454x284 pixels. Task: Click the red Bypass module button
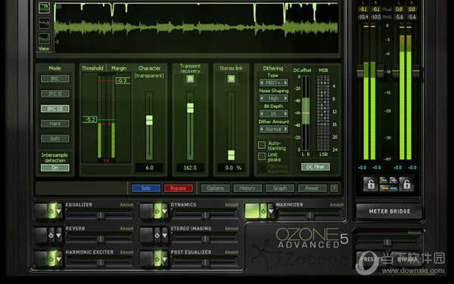[x=179, y=188]
